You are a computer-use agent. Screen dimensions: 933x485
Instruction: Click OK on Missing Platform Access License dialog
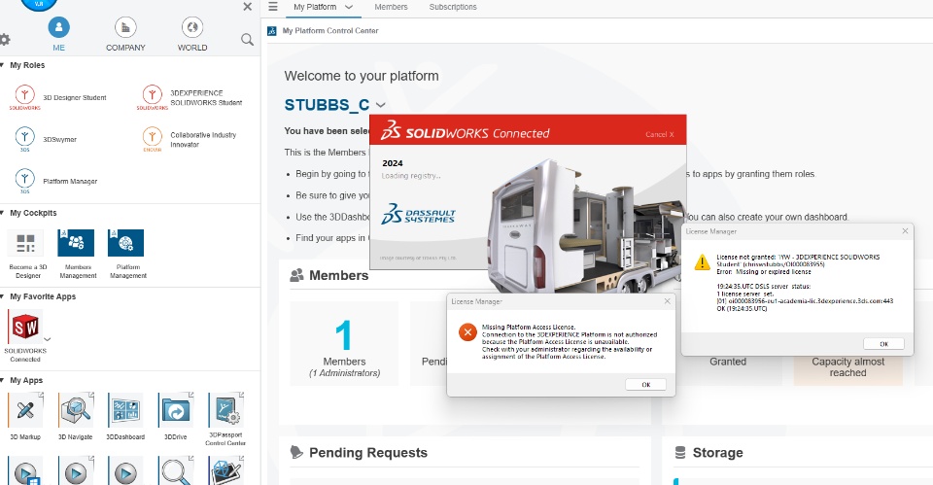tap(645, 385)
